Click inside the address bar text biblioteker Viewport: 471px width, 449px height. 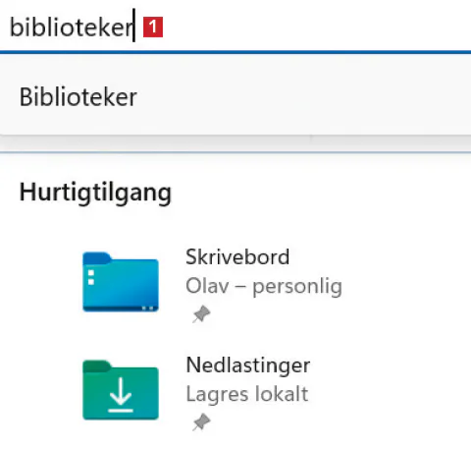point(72,28)
